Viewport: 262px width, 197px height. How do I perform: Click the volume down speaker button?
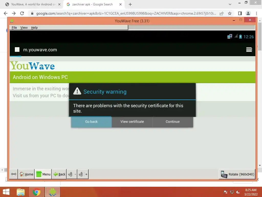[x=72, y=174]
